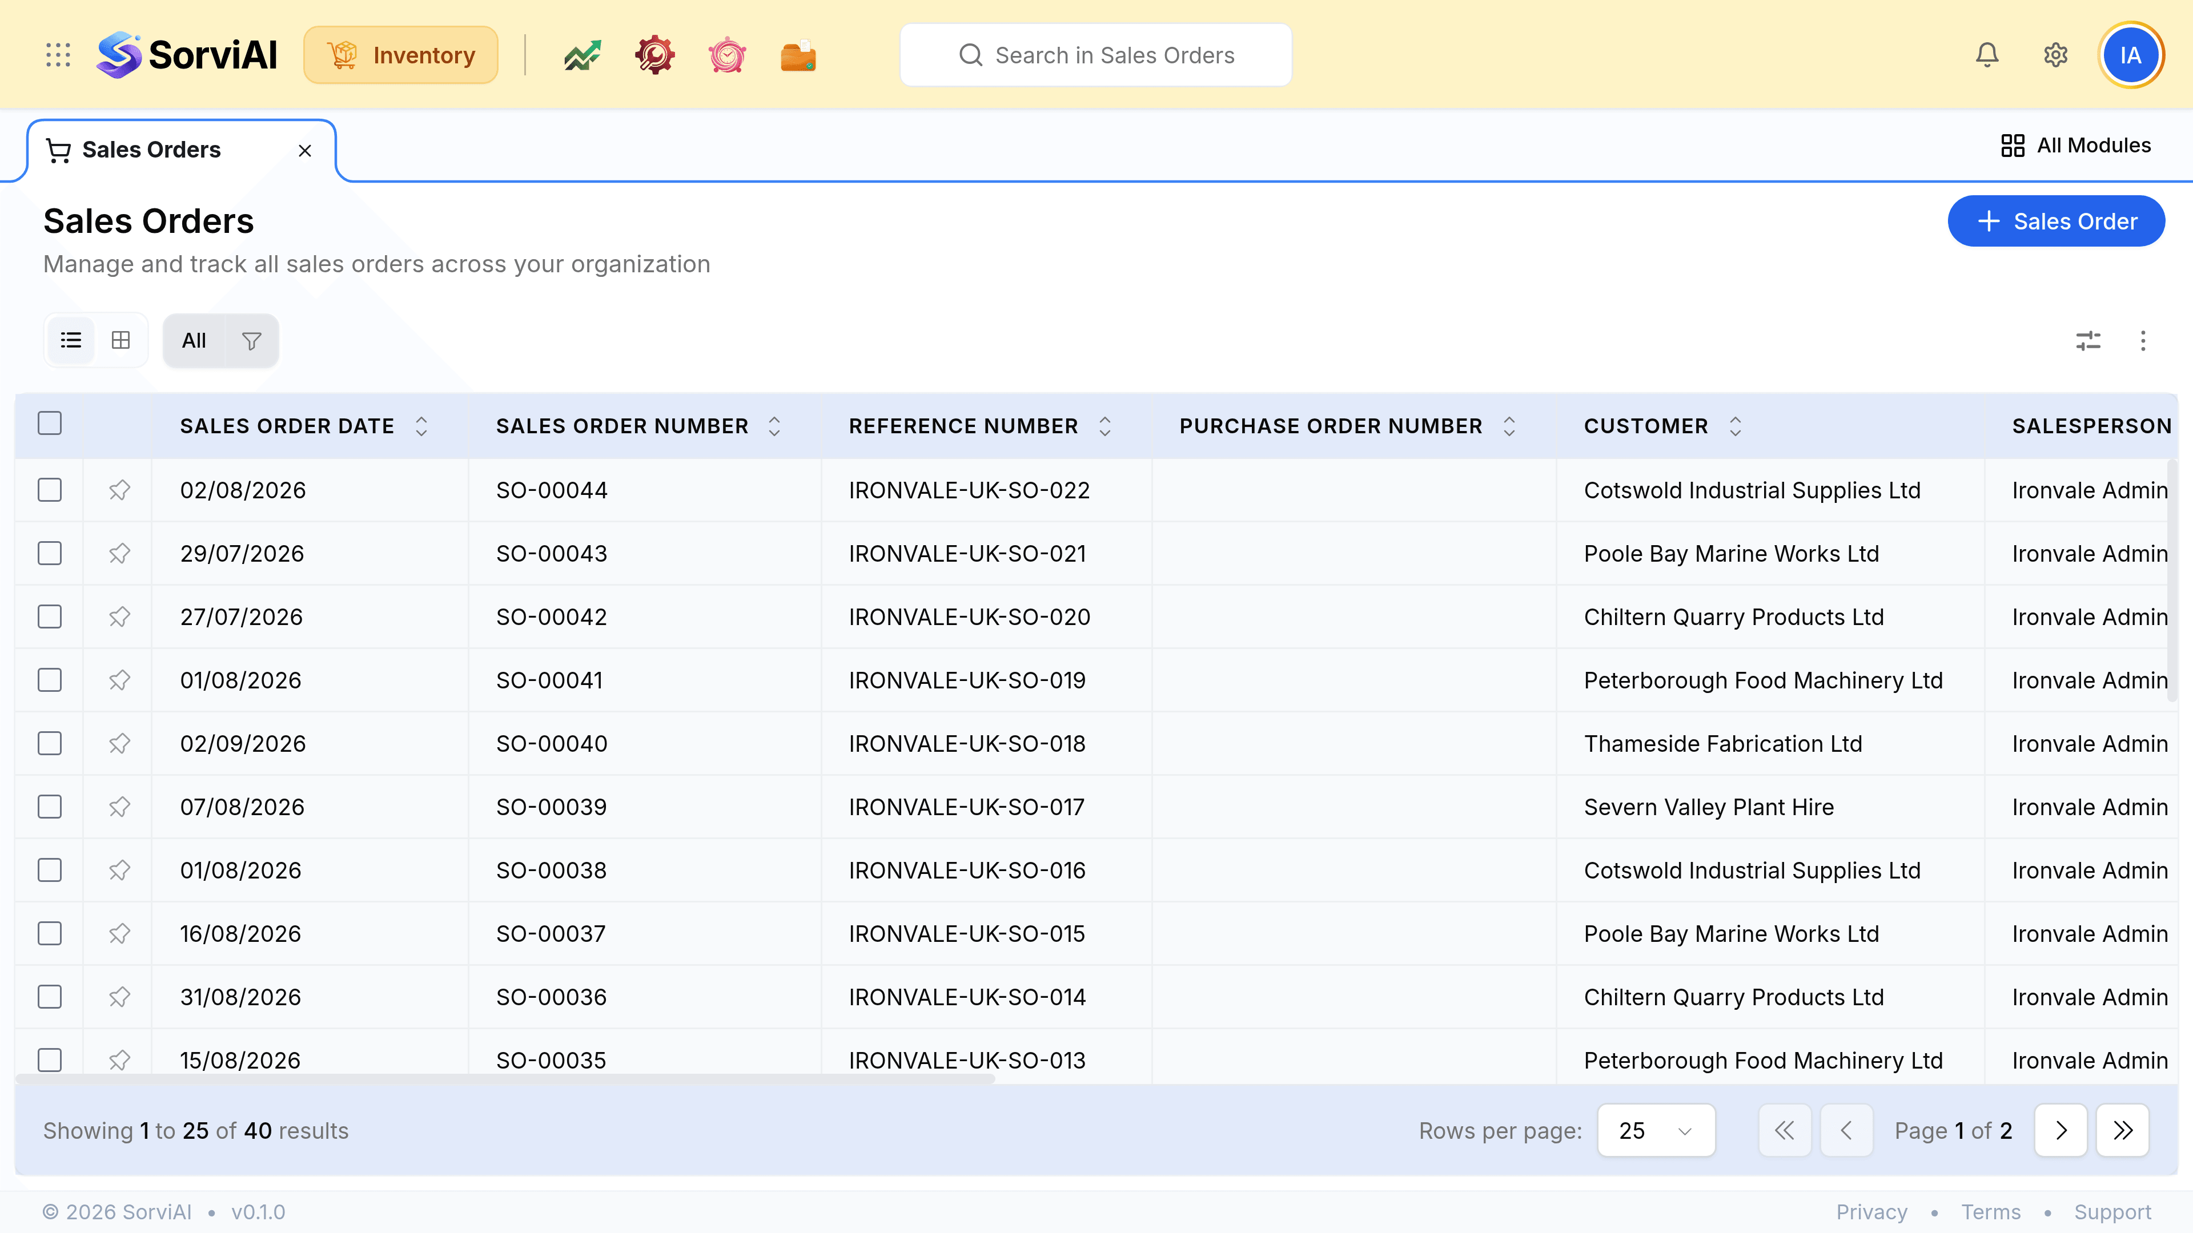Open the filter funnel icon
2193x1233 pixels.
point(251,340)
